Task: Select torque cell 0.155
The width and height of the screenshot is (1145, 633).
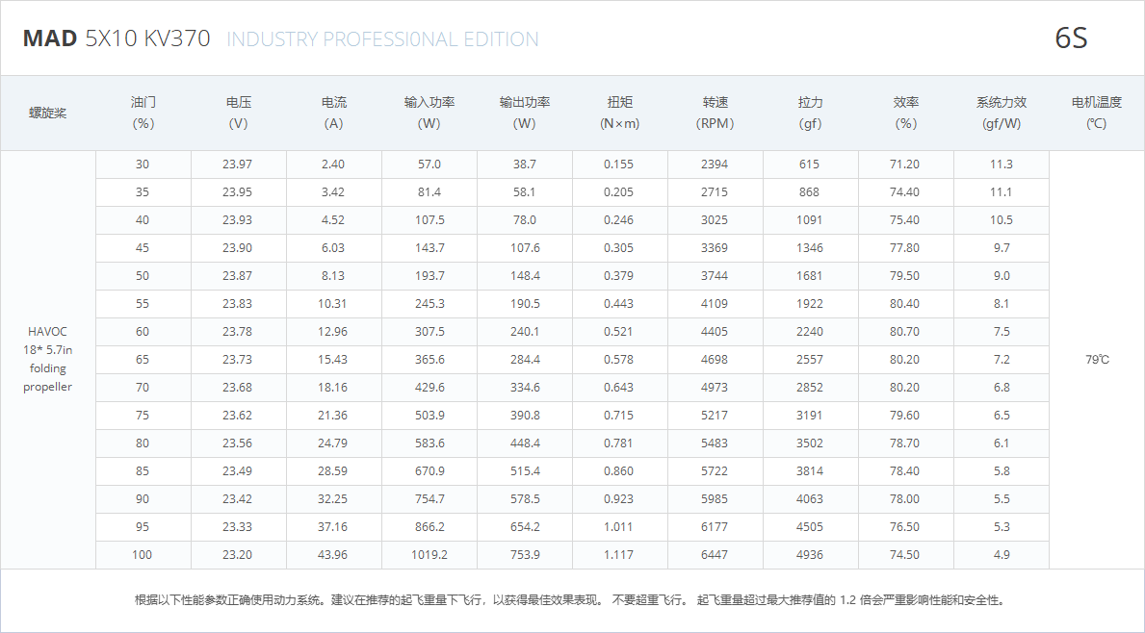Action: point(618,165)
